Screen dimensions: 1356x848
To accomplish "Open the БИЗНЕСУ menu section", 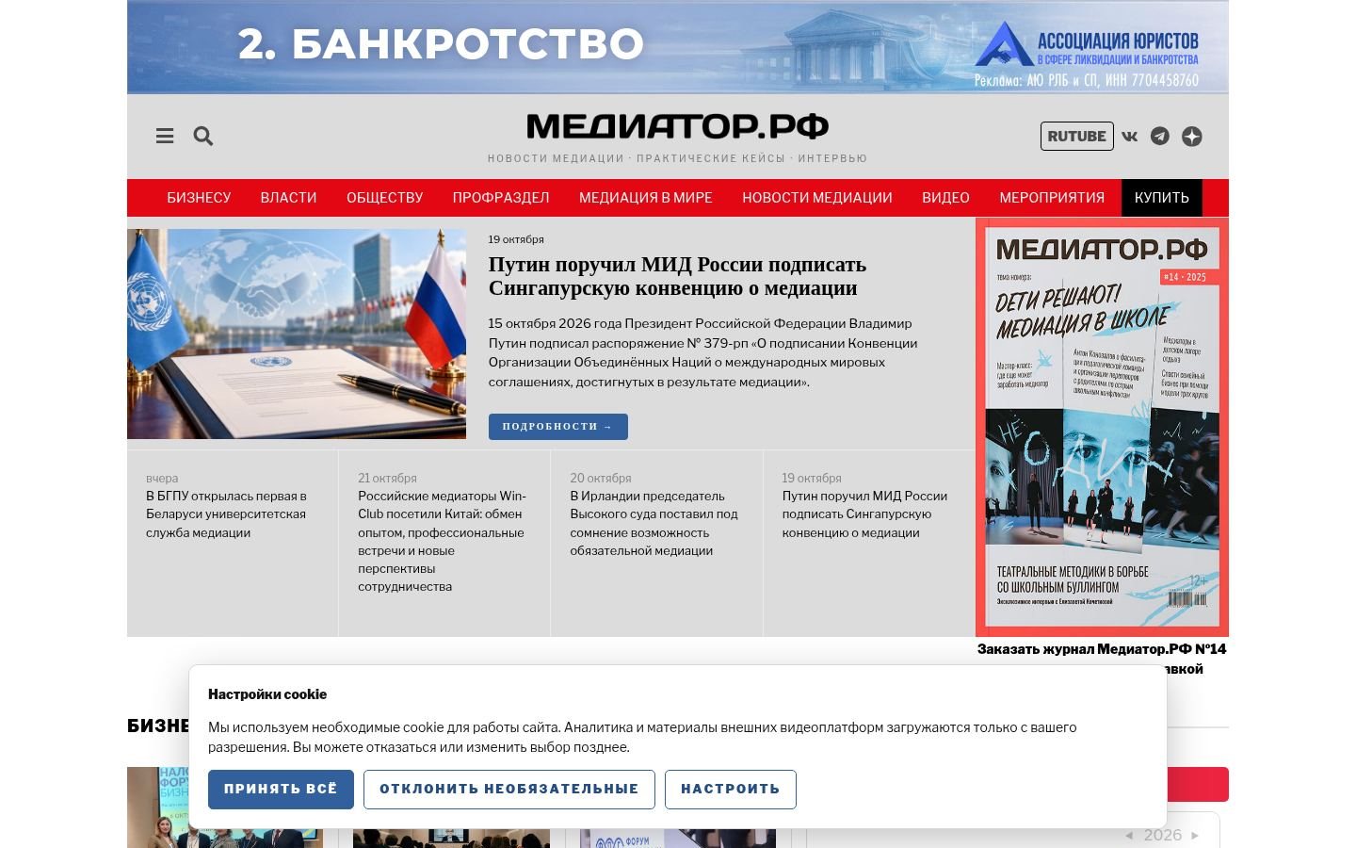I will (x=199, y=198).
